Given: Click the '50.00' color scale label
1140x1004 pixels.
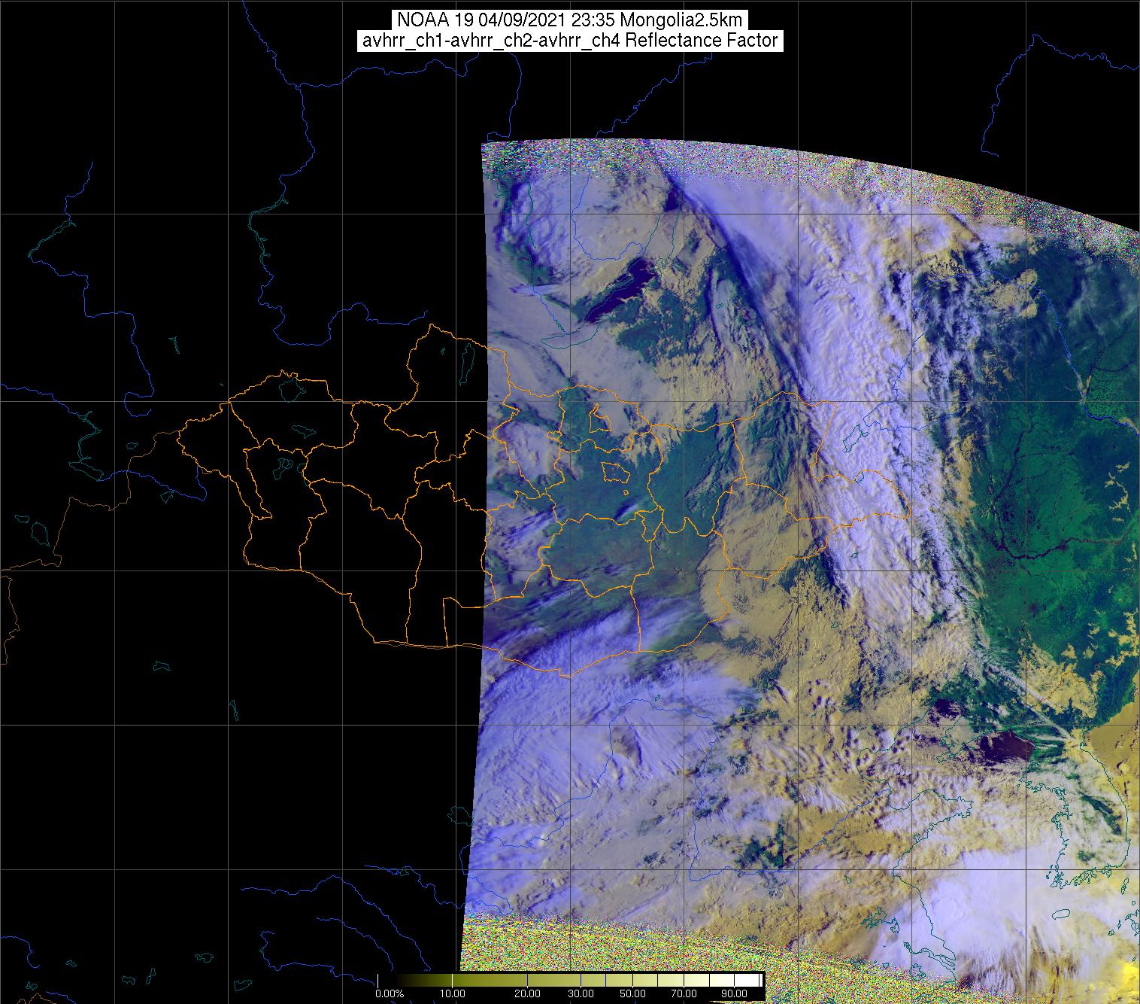Looking at the screenshot, I should pos(632,993).
